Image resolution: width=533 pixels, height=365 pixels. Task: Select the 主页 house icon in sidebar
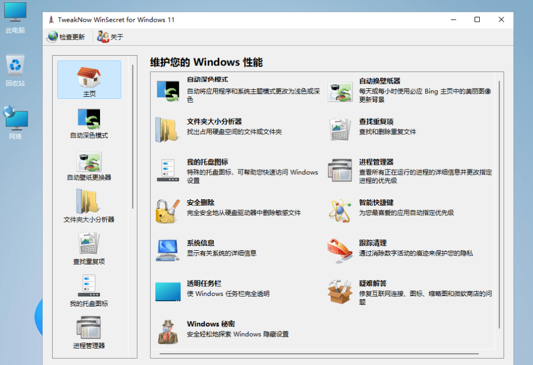89,78
